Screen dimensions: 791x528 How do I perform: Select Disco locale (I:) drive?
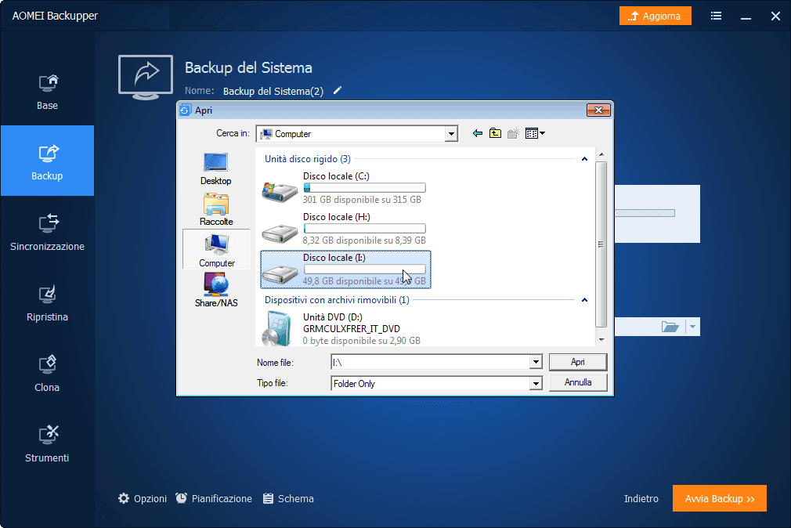(345, 269)
